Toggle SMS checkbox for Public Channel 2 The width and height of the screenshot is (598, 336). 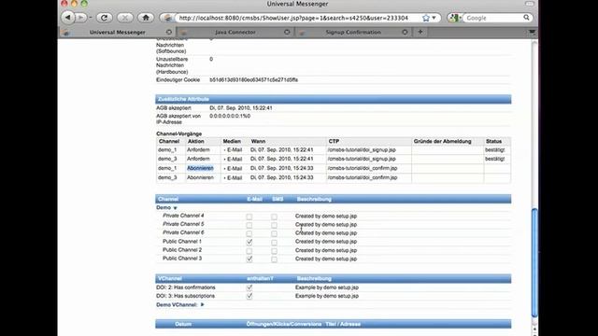coord(274,251)
